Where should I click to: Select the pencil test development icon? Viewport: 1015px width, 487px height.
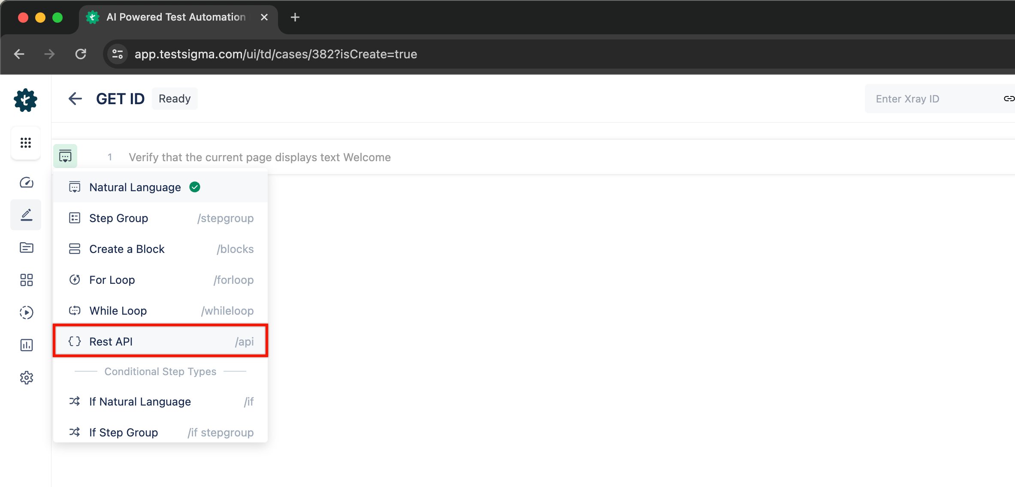26,214
